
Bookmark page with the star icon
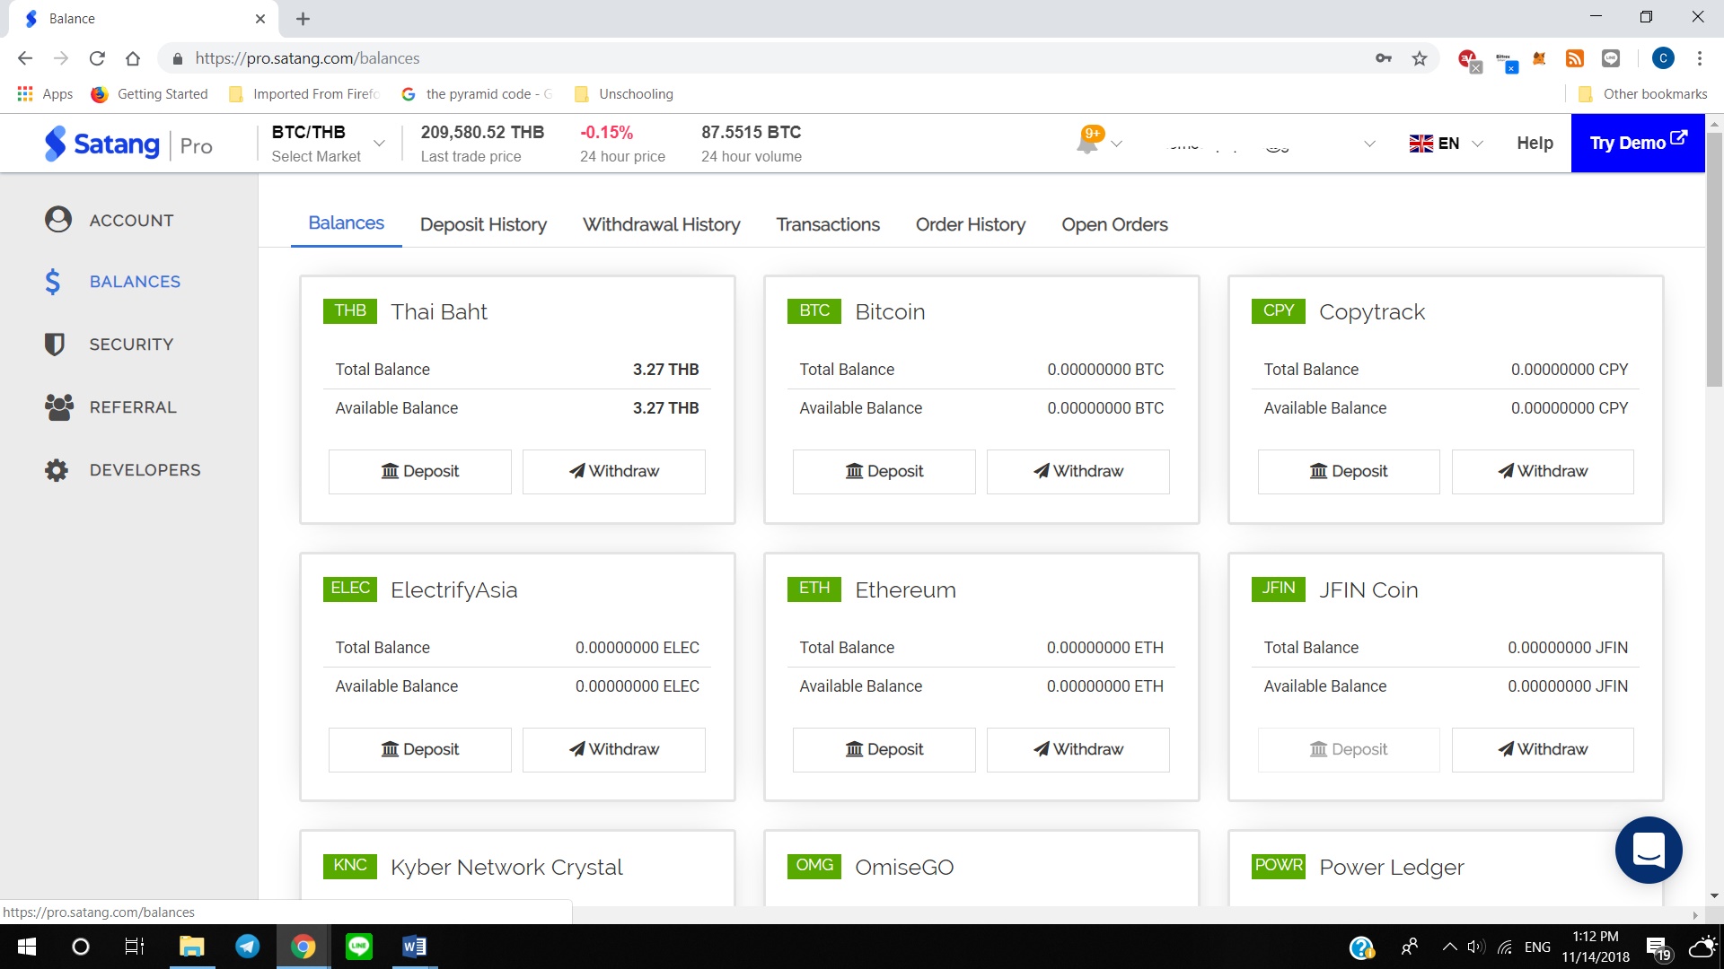pyautogui.click(x=1419, y=58)
